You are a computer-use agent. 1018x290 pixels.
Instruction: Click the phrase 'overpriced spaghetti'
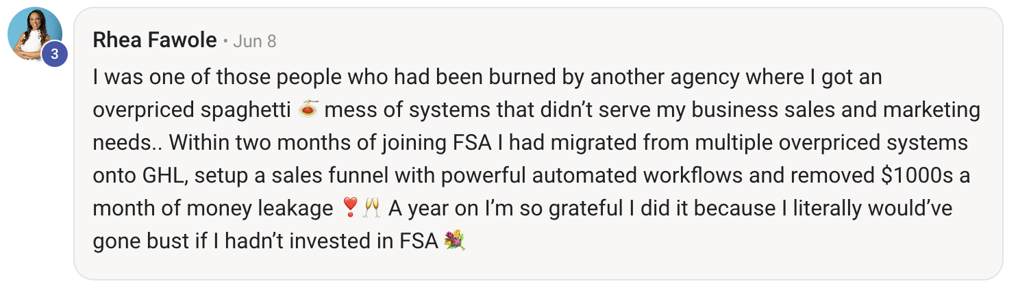(x=194, y=110)
